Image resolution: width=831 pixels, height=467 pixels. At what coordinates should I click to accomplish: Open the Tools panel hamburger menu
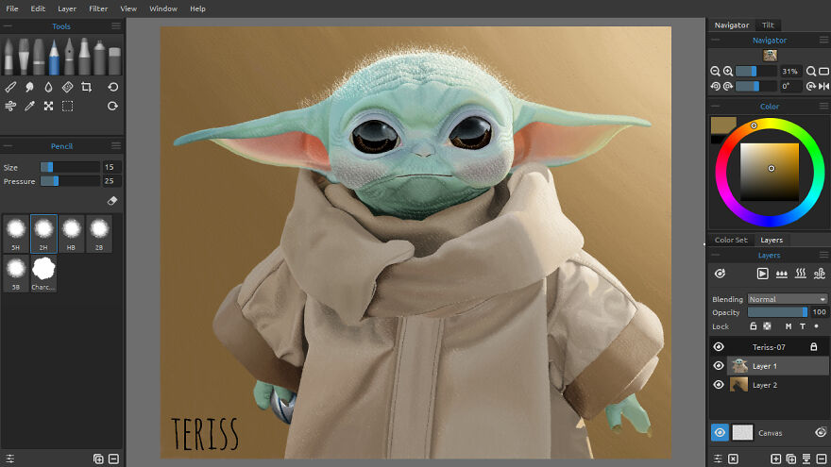click(x=115, y=26)
